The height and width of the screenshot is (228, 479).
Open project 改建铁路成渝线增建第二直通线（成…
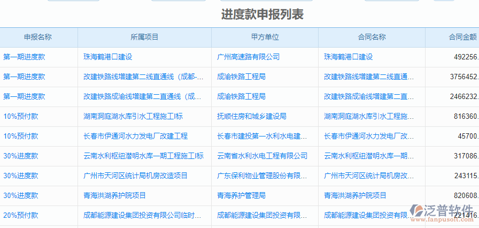142,97
